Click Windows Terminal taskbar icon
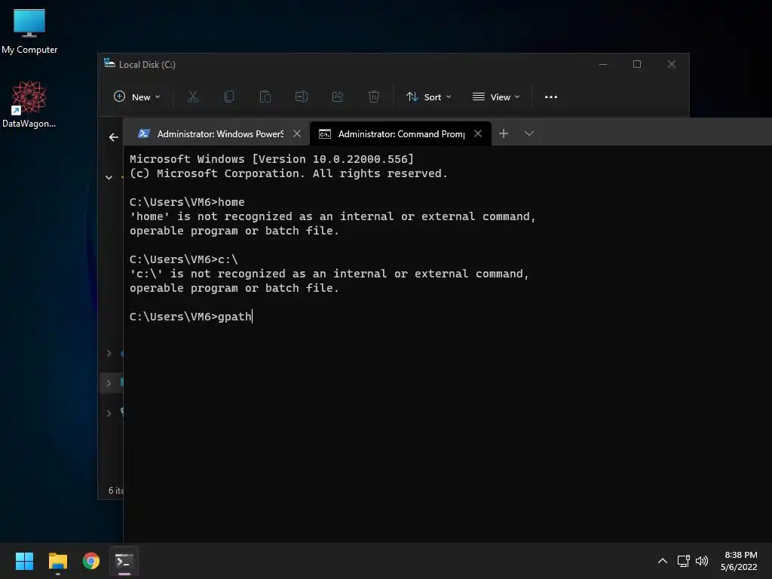 pos(124,561)
